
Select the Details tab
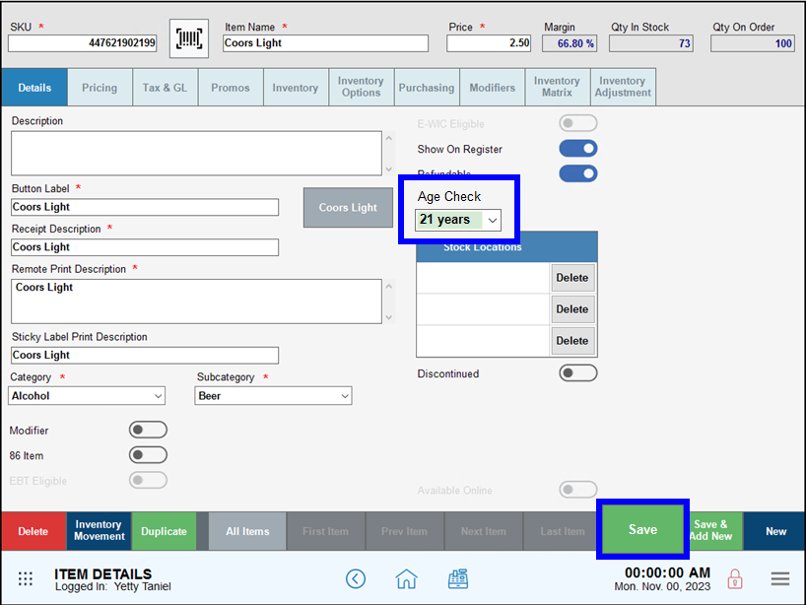pos(34,88)
